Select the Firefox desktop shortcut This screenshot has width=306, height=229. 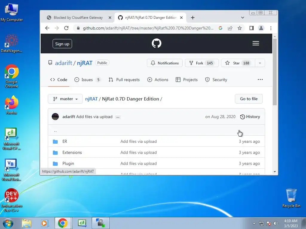[12, 105]
